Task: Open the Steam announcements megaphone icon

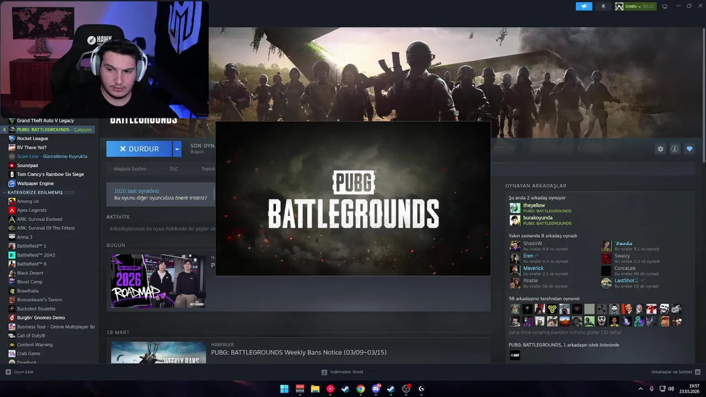Action: pos(584,6)
